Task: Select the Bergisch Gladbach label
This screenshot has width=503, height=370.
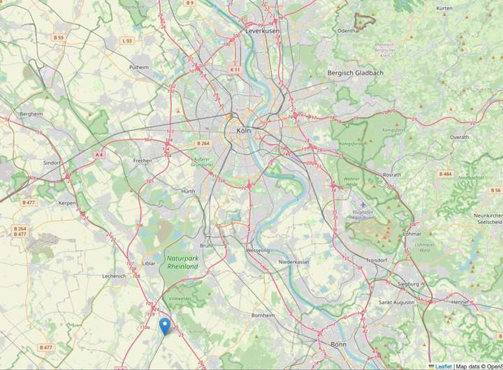Action: click(x=355, y=73)
